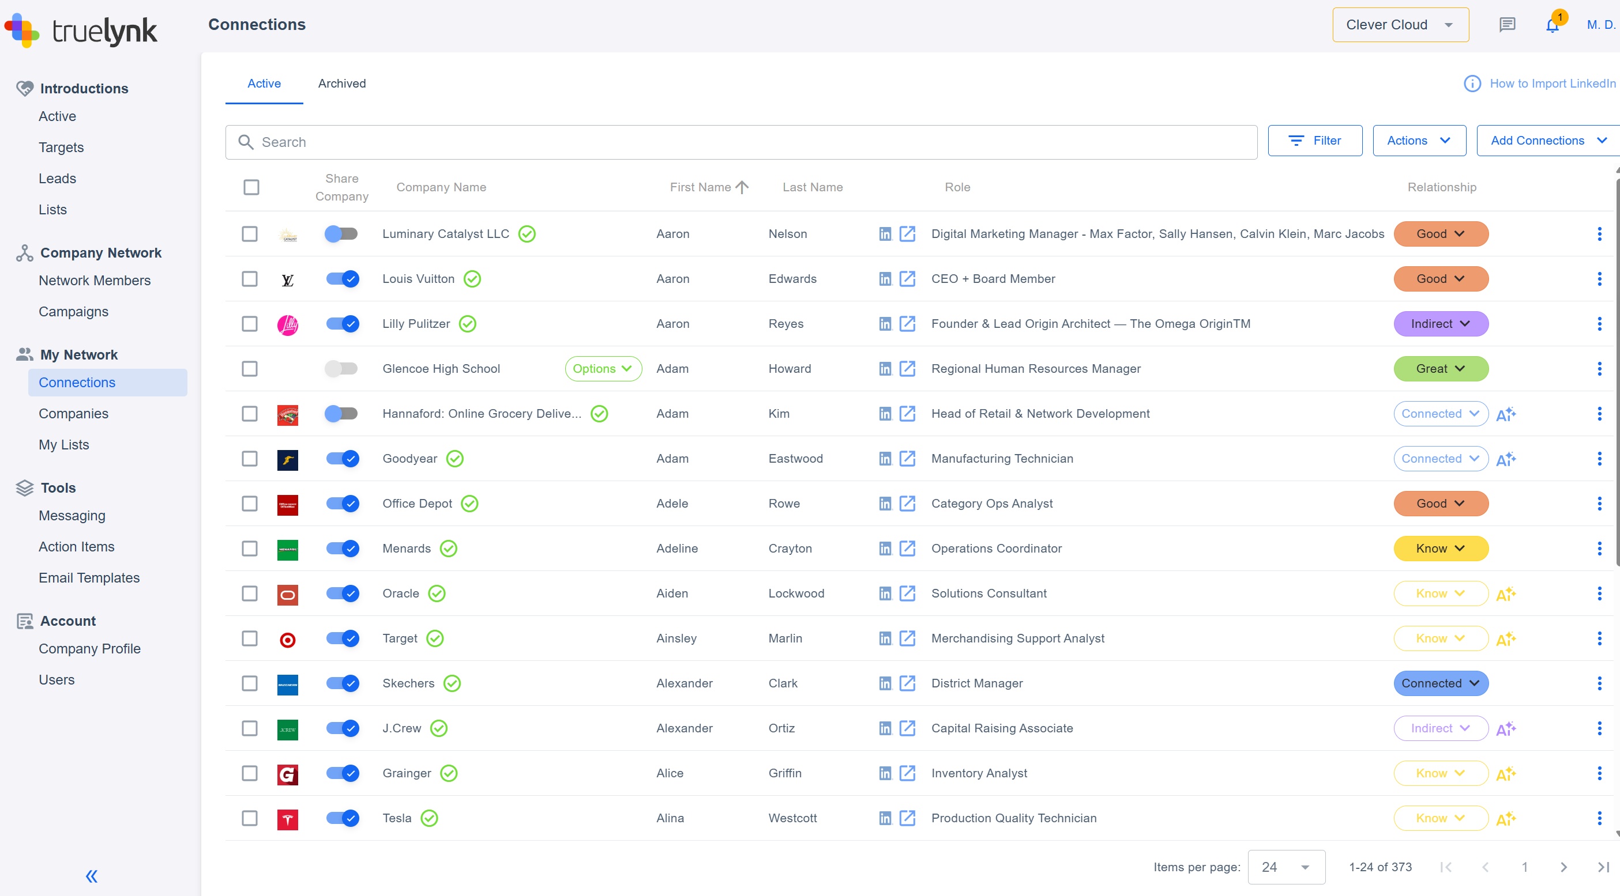Change items per page dropdown
The height and width of the screenshot is (896, 1620).
click(x=1286, y=867)
